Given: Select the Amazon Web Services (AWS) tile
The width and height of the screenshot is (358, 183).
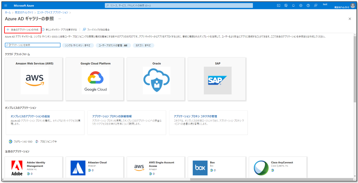Looking at the screenshot, I should click(x=34, y=79).
